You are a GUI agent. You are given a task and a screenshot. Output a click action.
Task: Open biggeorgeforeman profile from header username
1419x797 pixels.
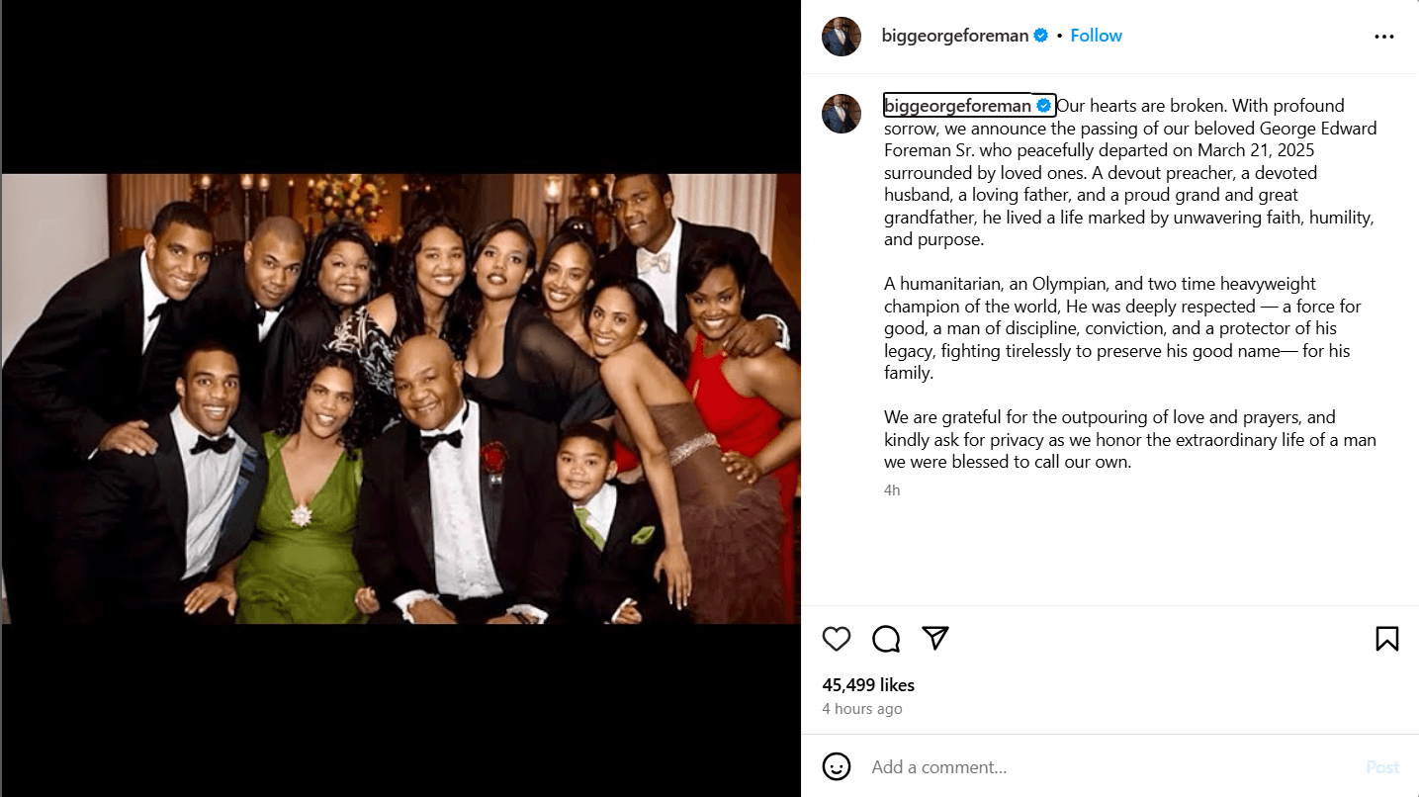[954, 36]
